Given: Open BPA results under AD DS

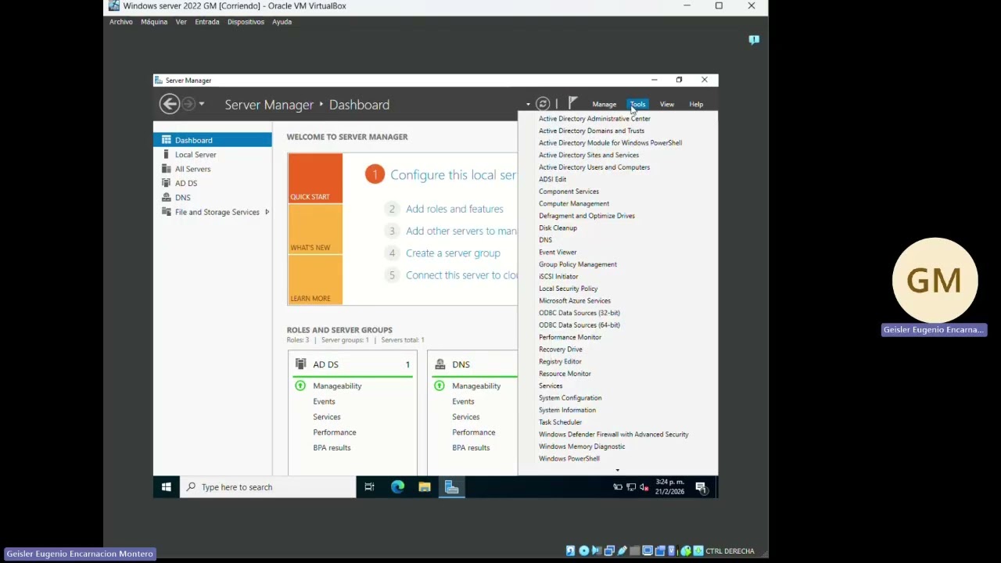Looking at the screenshot, I should [332, 448].
